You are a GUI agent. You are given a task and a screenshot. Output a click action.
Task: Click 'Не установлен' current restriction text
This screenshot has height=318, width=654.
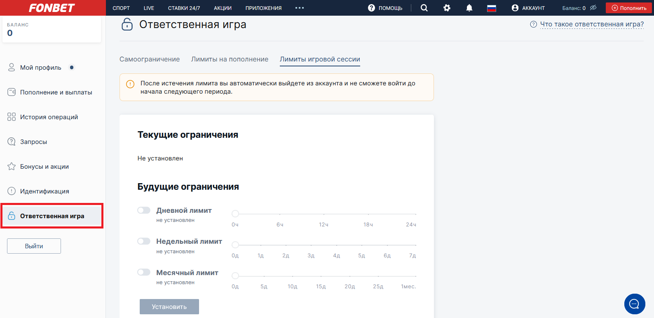point(160,158)
